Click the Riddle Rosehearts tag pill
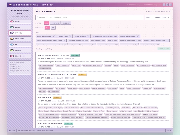 pyautogui.click(x=99, y=88)
